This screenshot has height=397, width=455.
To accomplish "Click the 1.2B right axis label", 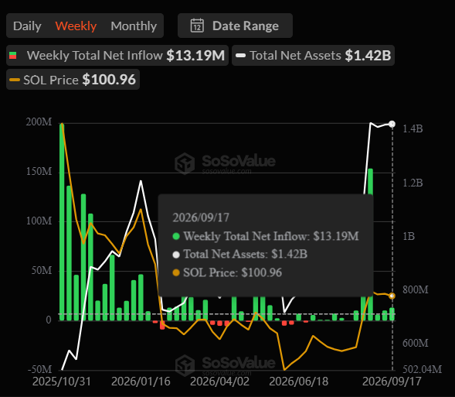I will click(413, 183).
